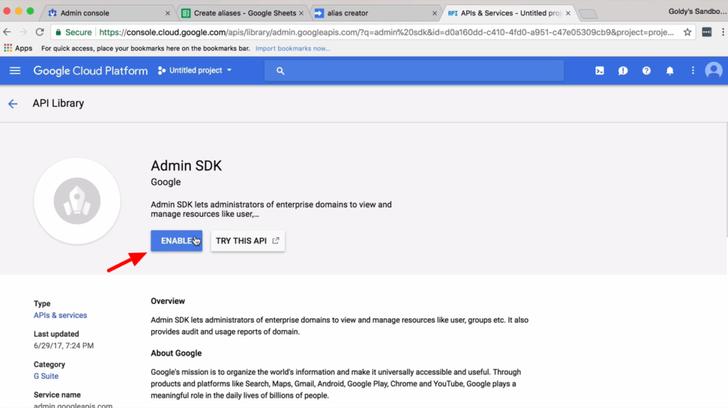Open the help question mark icon

pyautogui.click(x=647, y=71)
